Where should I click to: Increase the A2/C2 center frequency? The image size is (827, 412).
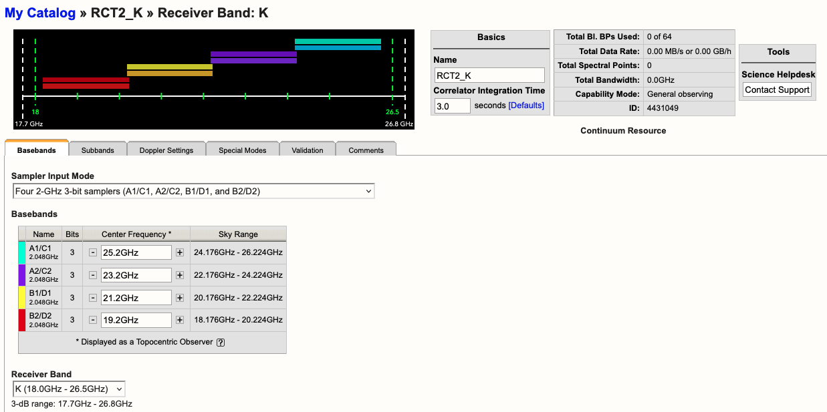click(x=181, y=275)
